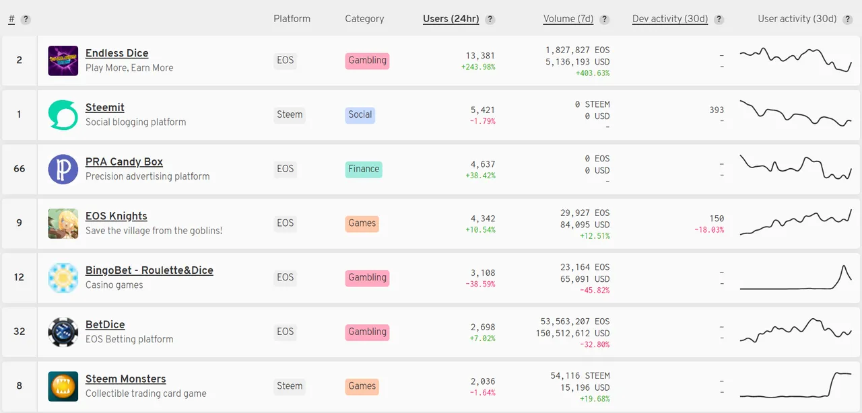Click the PRA Candy Box logo icon
The height and width of the screenshot is (413, 862).
coord(63,170)
